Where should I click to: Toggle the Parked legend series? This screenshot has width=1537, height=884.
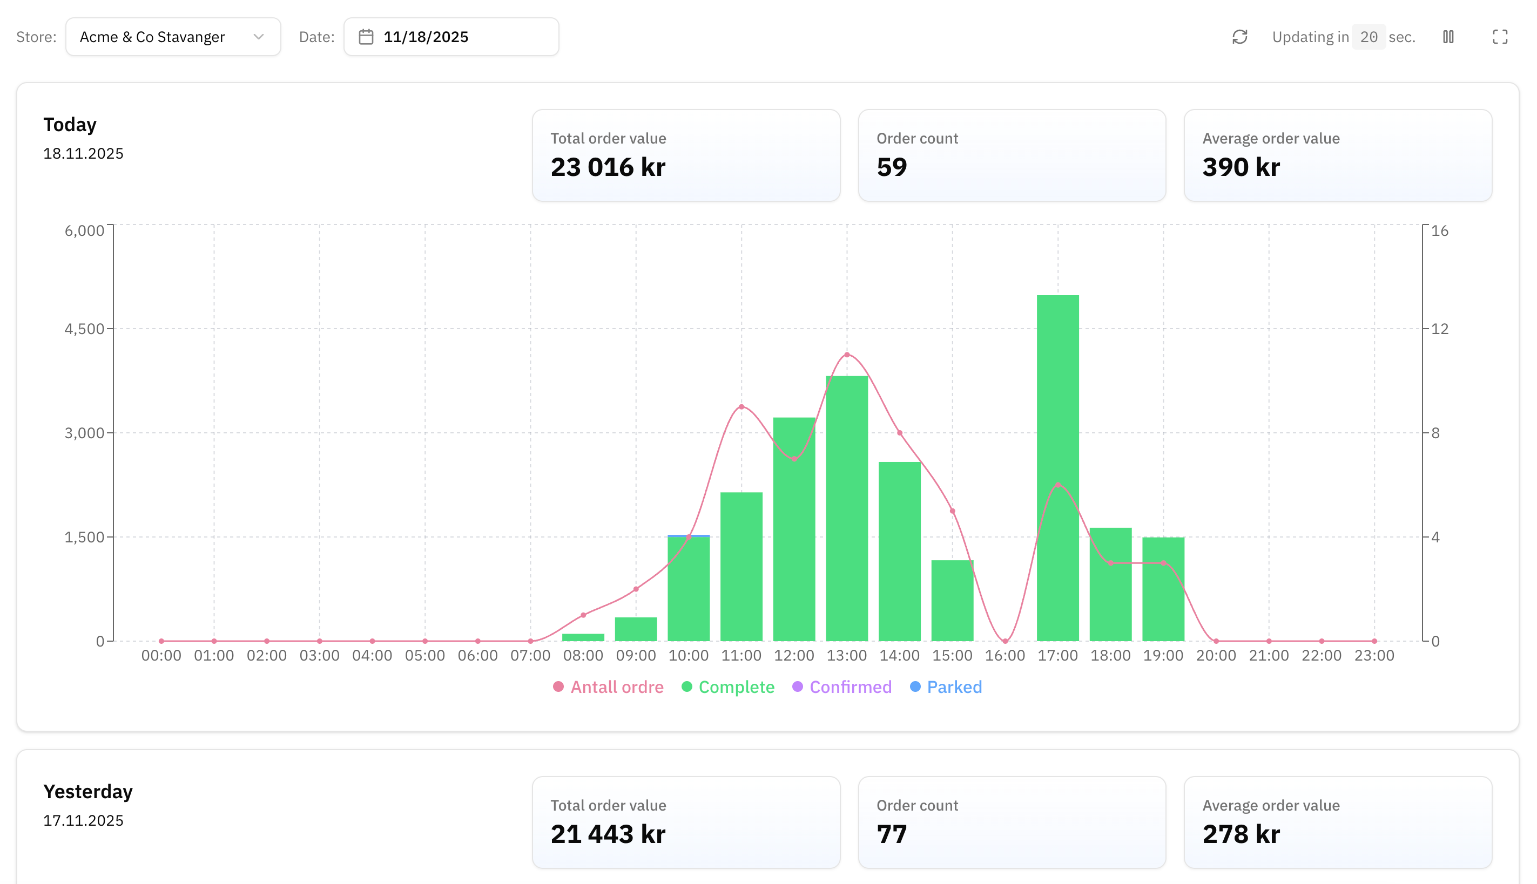tap(954, 686)
